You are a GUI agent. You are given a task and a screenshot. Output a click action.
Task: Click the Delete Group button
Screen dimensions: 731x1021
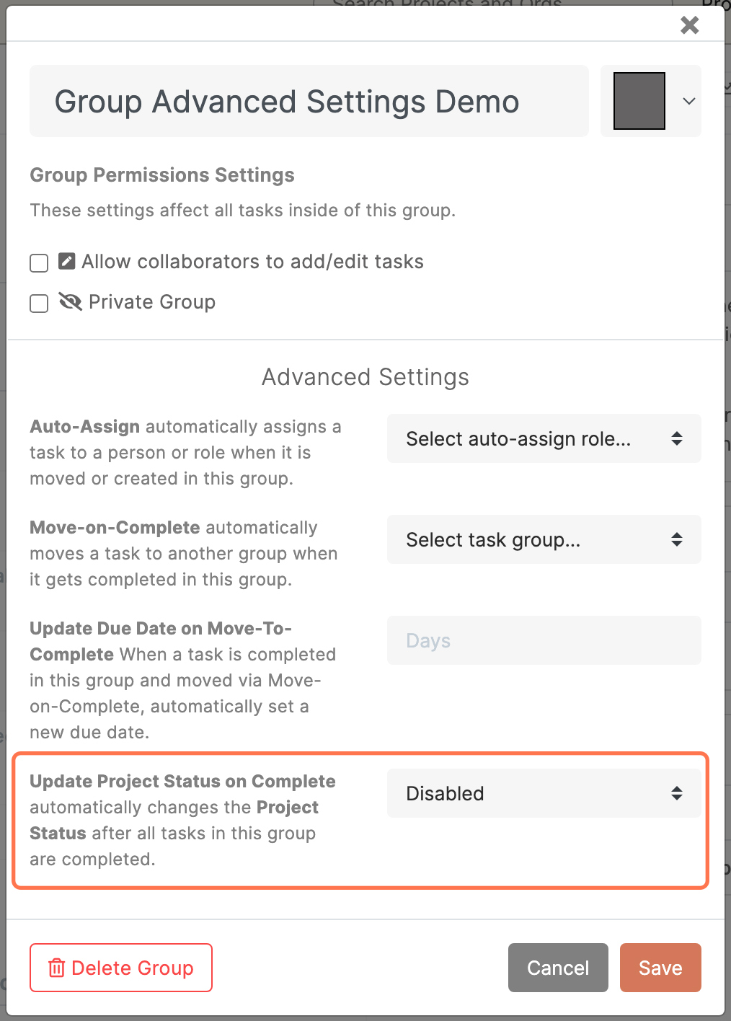121,968
